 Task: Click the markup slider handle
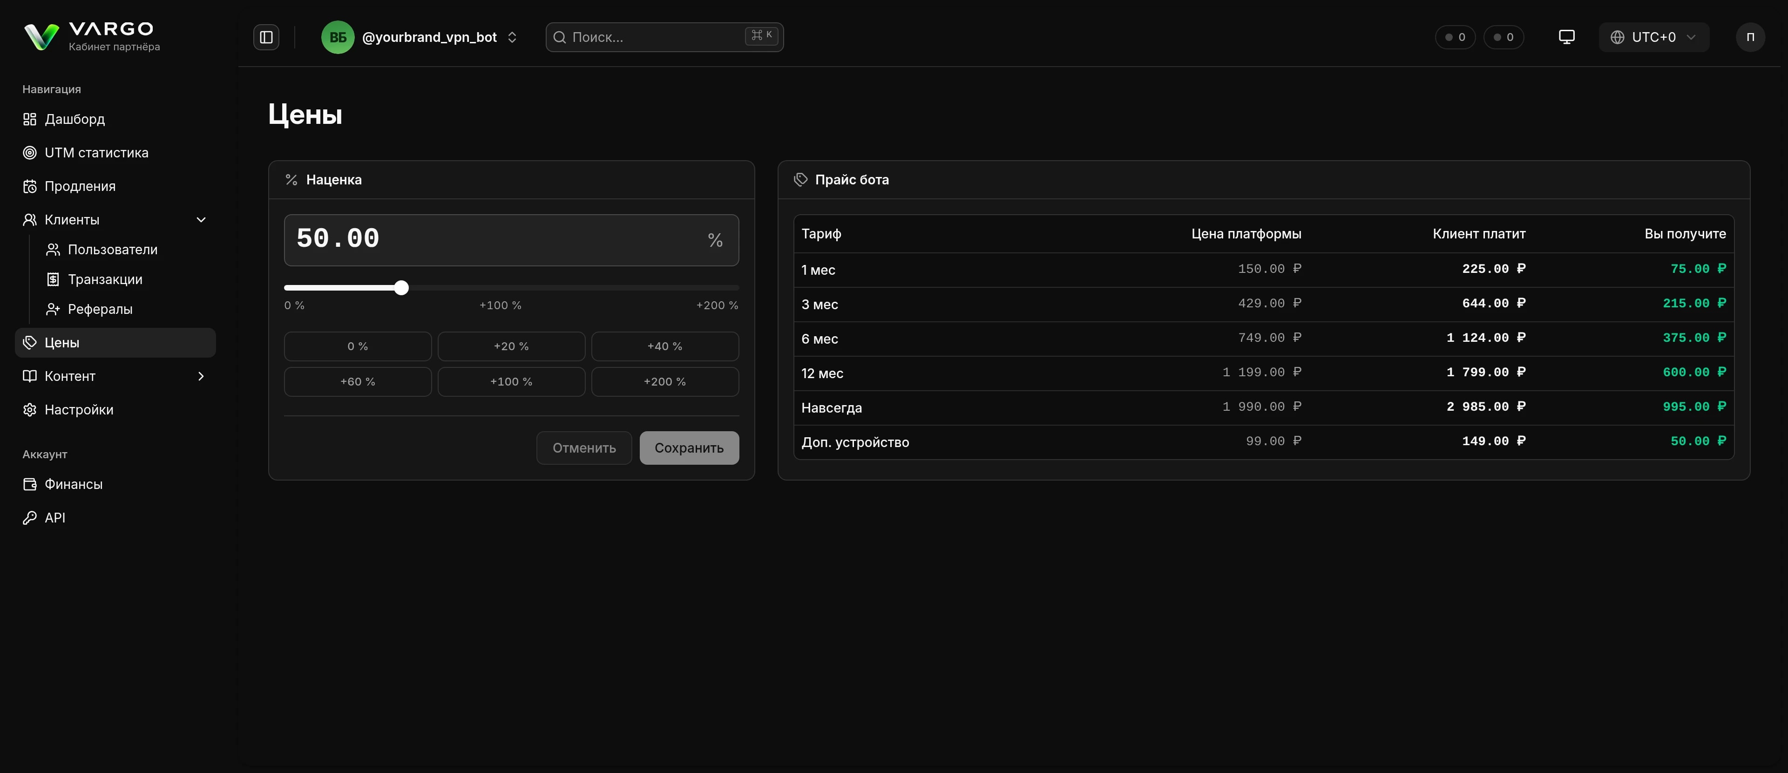pos(401,287)
